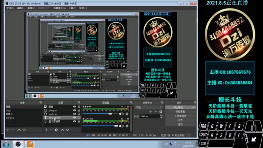Toggle lock on the jianpan source
The height and width of the screenshot is (148, 263).
coord(79,111)
